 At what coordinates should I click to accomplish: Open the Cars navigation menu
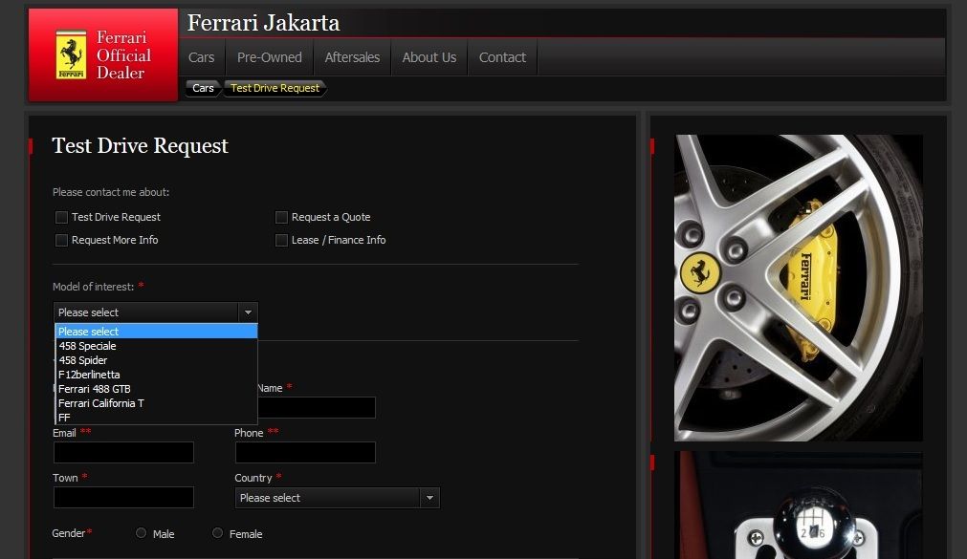click(202, 57)
